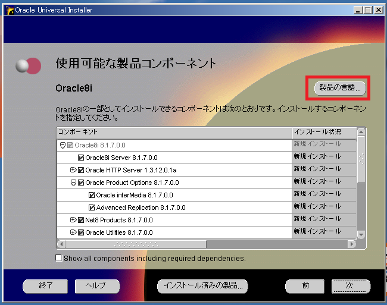Uncheck Oracle interMedia 8.1.7.0.0
This screenshot has width=387, height=305.
(x=92, y=195)
